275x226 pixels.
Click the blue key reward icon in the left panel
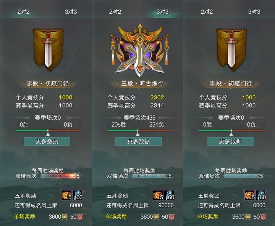pos(77,195)
